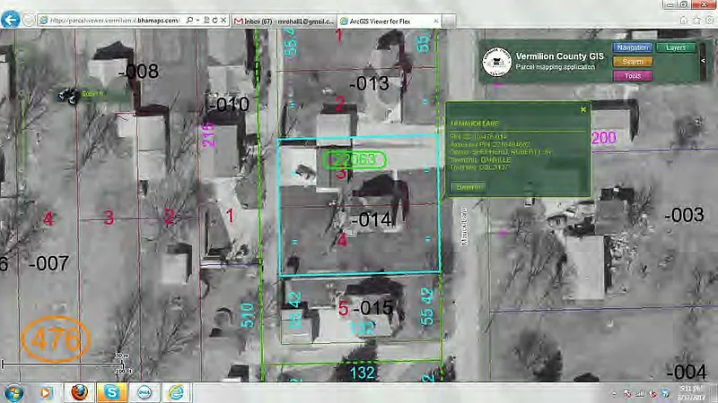Click the button at the bottom of the parcel popup
Image resolution: width=718 pixels, height=403 pixels.
coord(466,187)
